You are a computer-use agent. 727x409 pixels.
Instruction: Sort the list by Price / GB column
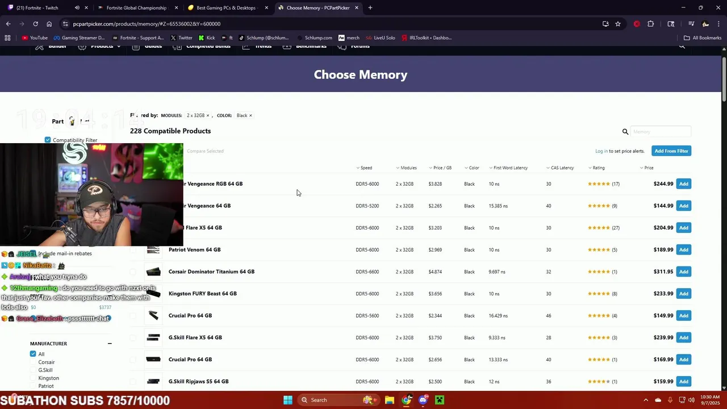pos(440,168)
